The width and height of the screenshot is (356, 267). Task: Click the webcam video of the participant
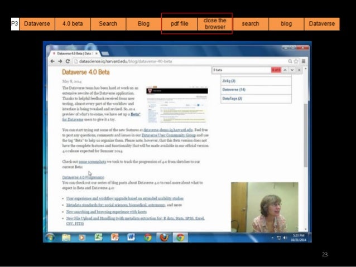pos(264,207)
